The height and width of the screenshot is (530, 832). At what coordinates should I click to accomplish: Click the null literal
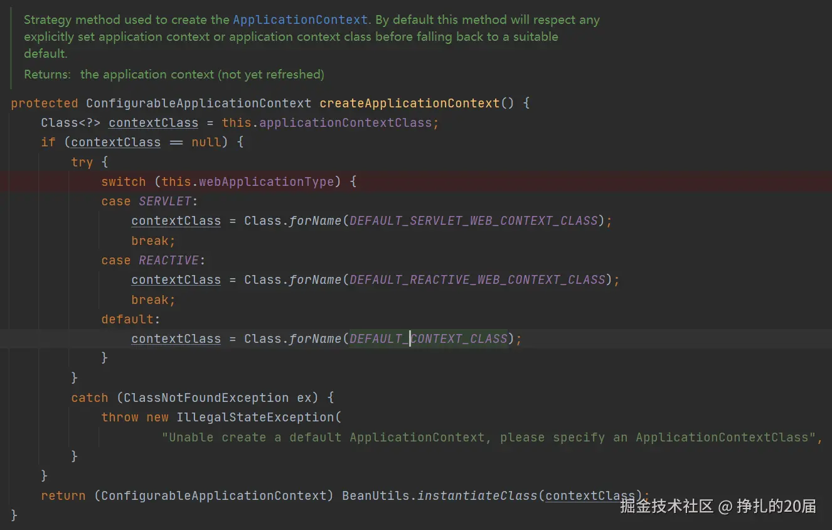coord(206,143)
